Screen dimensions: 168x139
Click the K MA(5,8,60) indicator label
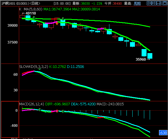31,9
